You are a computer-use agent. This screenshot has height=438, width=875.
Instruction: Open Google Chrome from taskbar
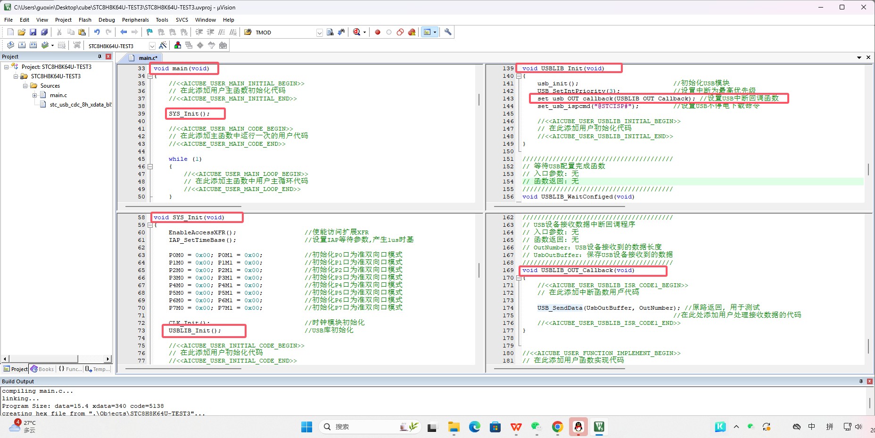click(x=557, y=427)
